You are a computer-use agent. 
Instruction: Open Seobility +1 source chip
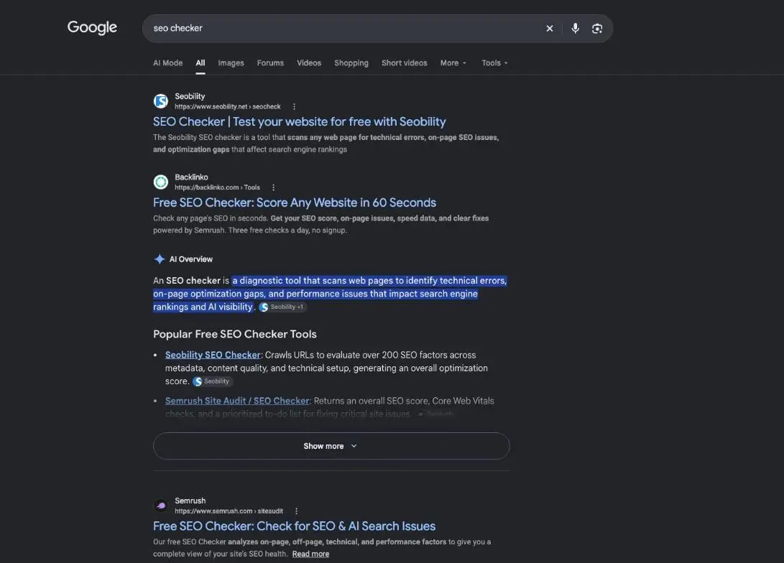pyautogui.click(x=282, y=307)
